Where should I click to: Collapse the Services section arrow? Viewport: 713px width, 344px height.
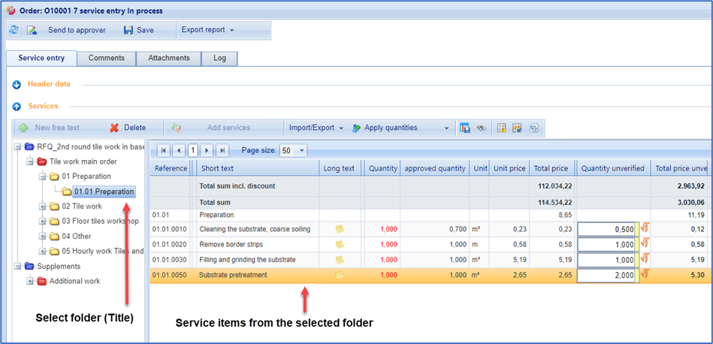tap(17, 107)
